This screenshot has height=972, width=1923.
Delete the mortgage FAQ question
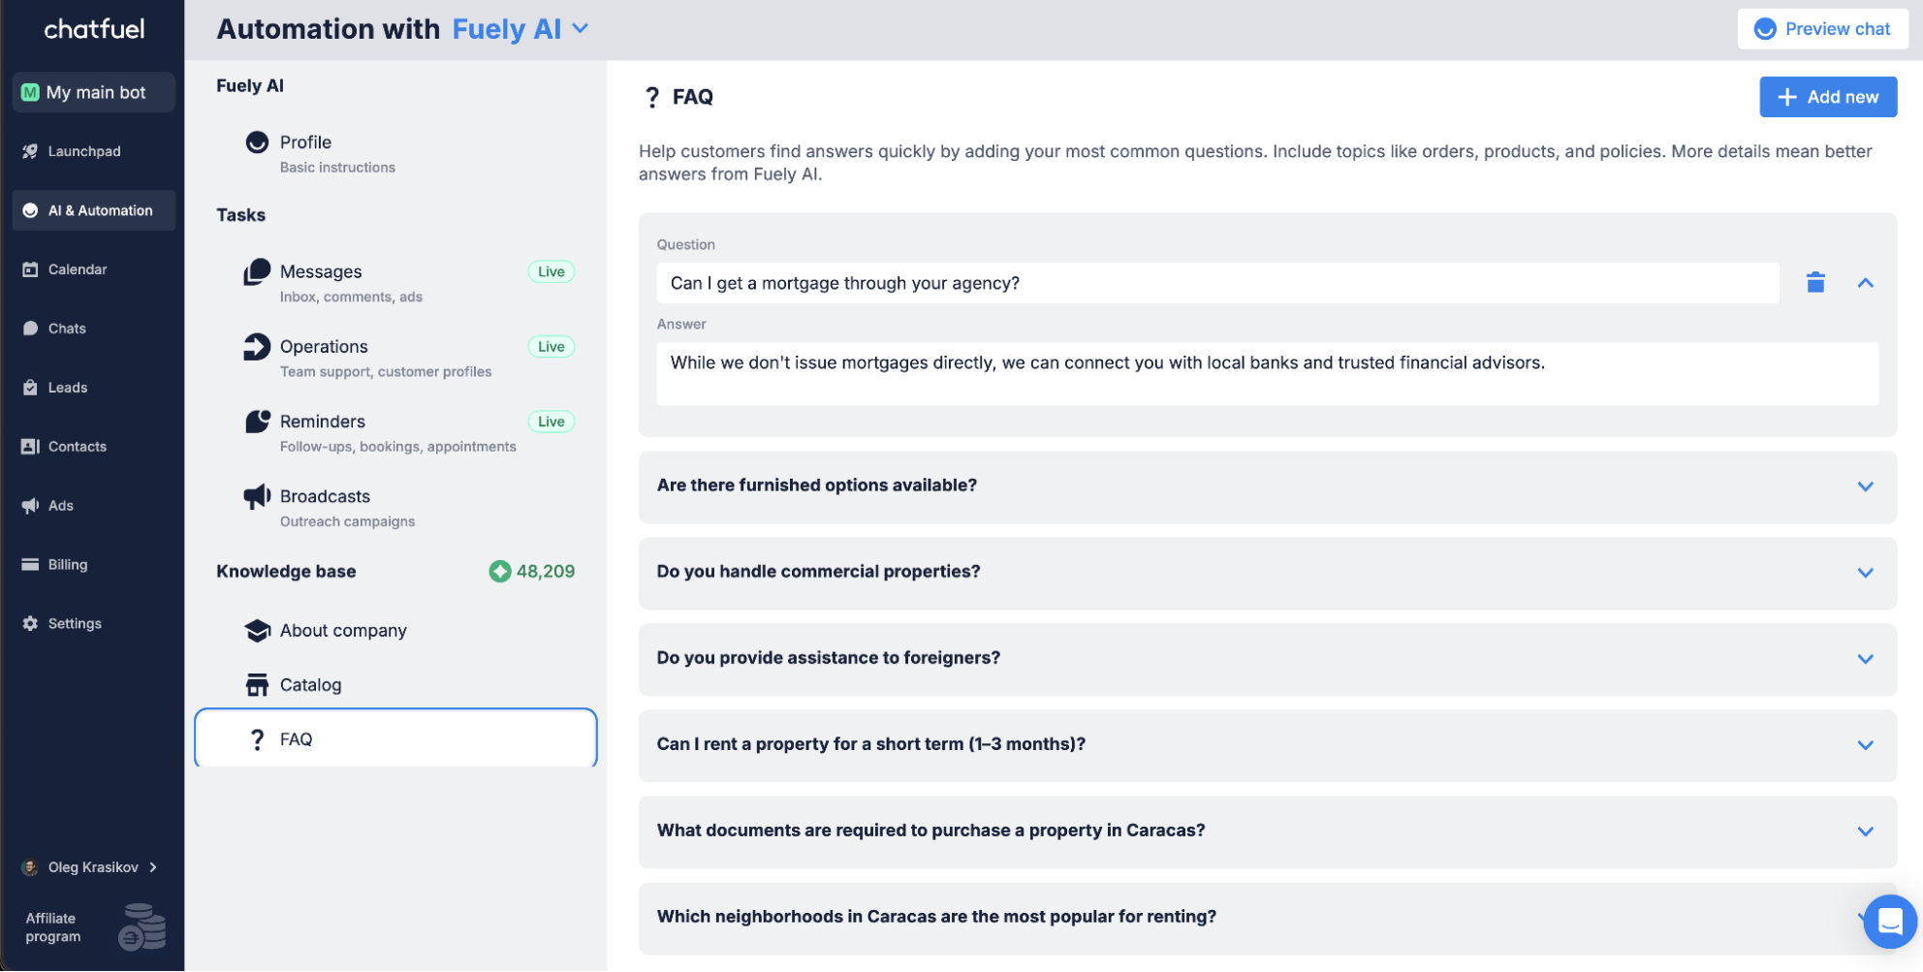(x=1814, y=283)
